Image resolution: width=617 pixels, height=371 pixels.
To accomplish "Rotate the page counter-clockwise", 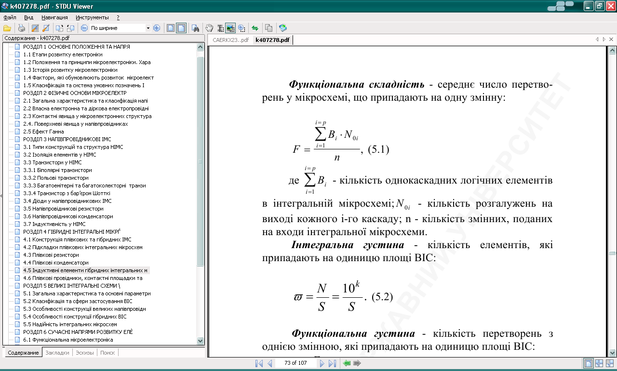I will coord(70,28).
